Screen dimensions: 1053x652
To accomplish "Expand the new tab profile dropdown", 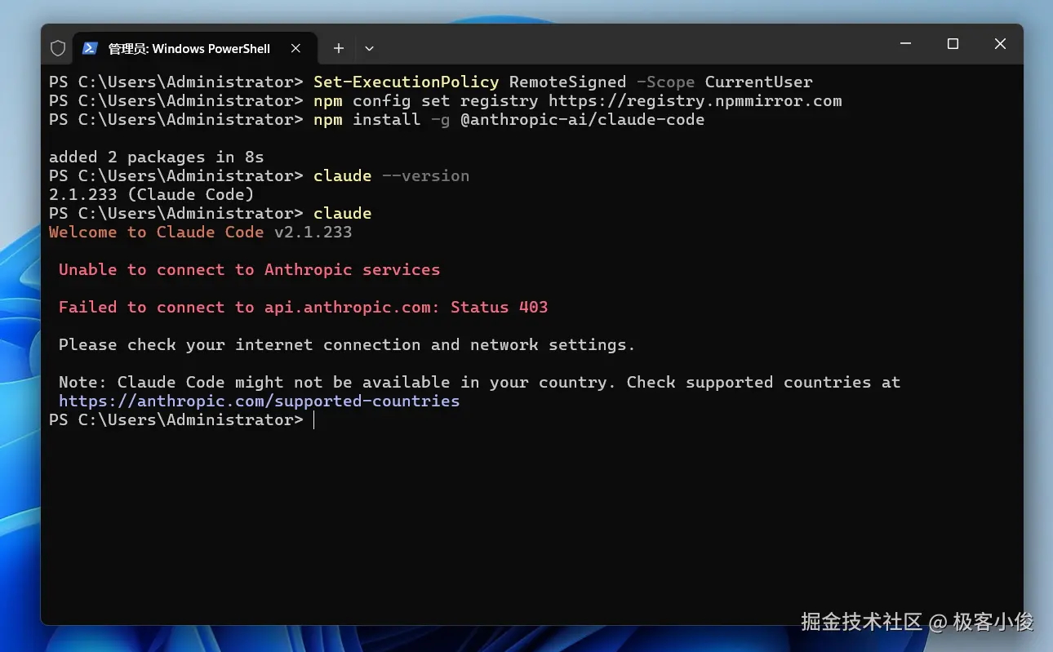I will tap(369, 48).
